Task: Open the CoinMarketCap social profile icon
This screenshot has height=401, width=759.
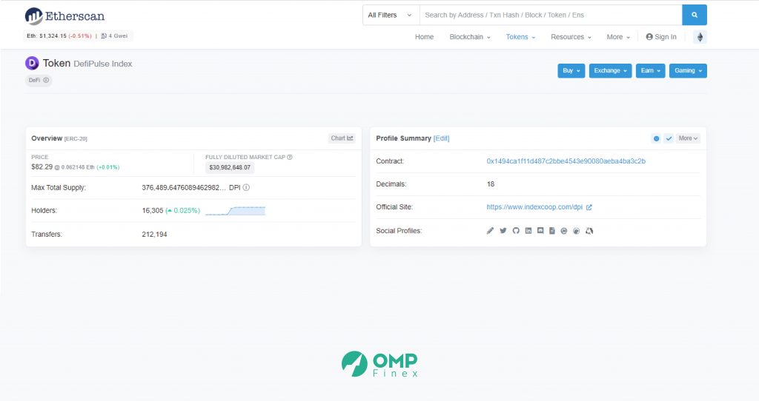Action: tap(564, 231)
